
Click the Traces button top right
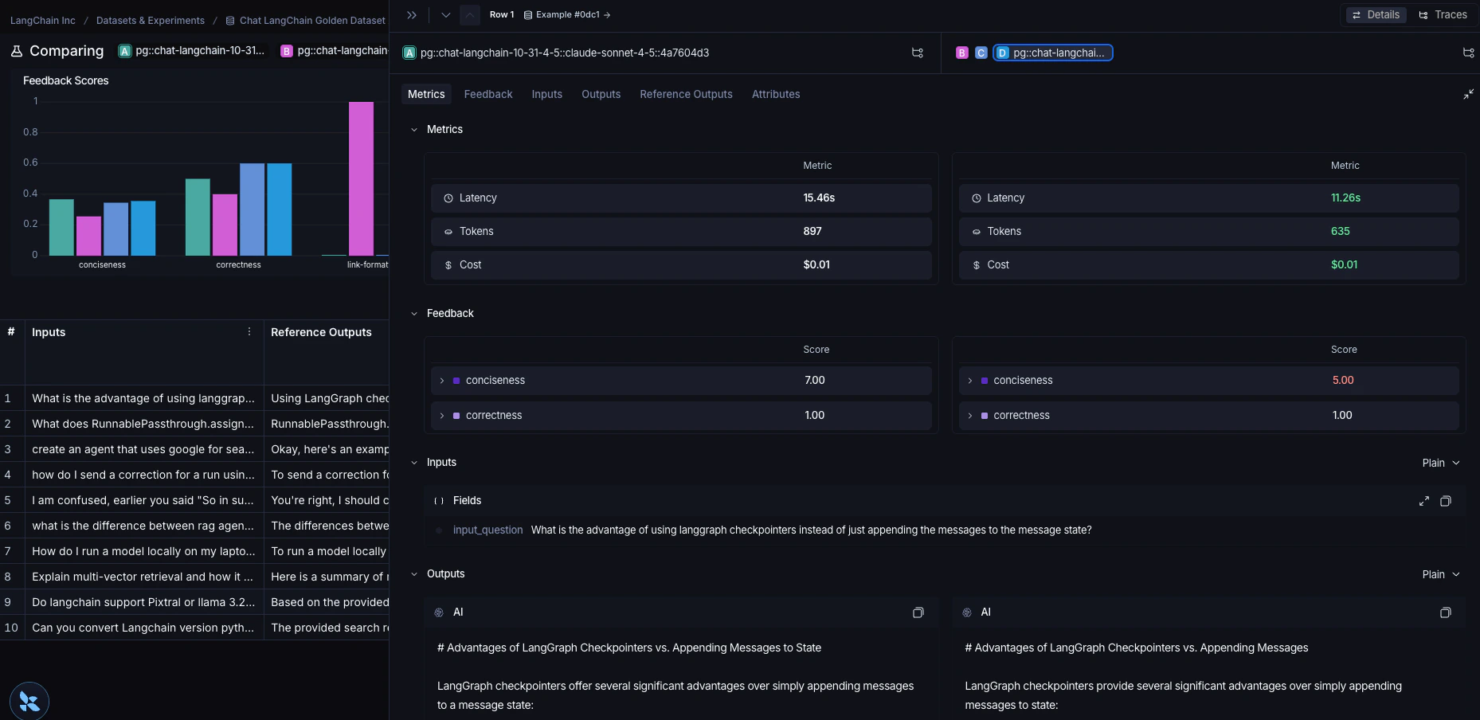coord(1444,14)
